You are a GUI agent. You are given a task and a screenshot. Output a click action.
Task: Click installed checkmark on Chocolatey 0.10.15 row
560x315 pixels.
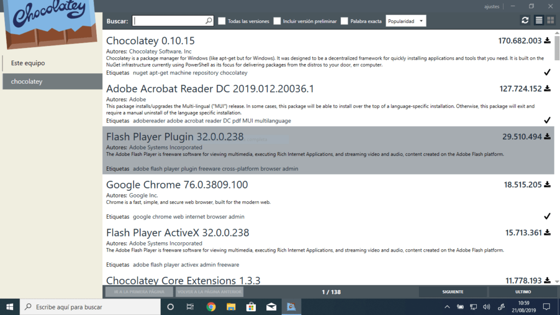point(547,73)
